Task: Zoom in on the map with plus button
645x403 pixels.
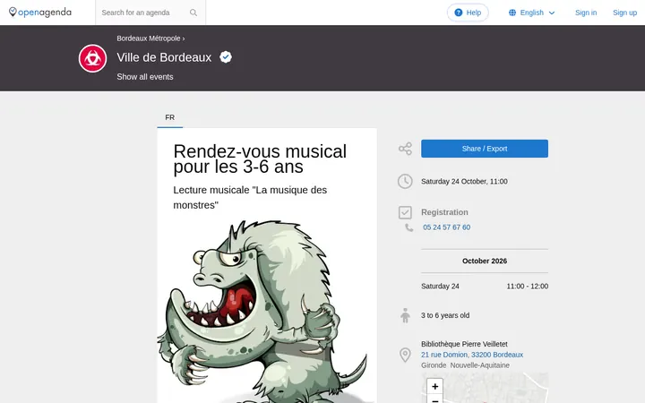Action: tap(434, 386)
